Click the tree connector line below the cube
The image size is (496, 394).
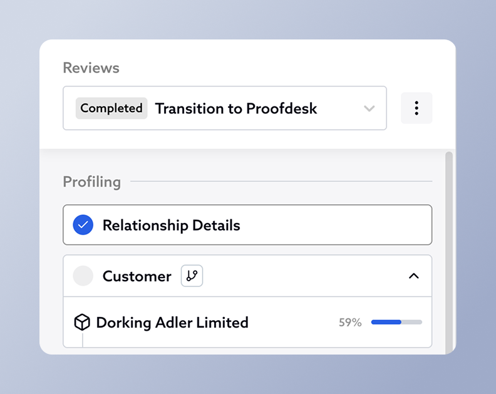83,340
